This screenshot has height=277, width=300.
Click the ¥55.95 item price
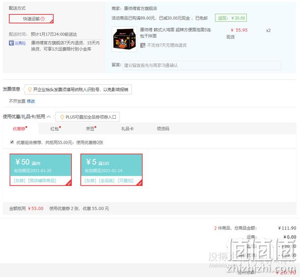pos(239,30)
